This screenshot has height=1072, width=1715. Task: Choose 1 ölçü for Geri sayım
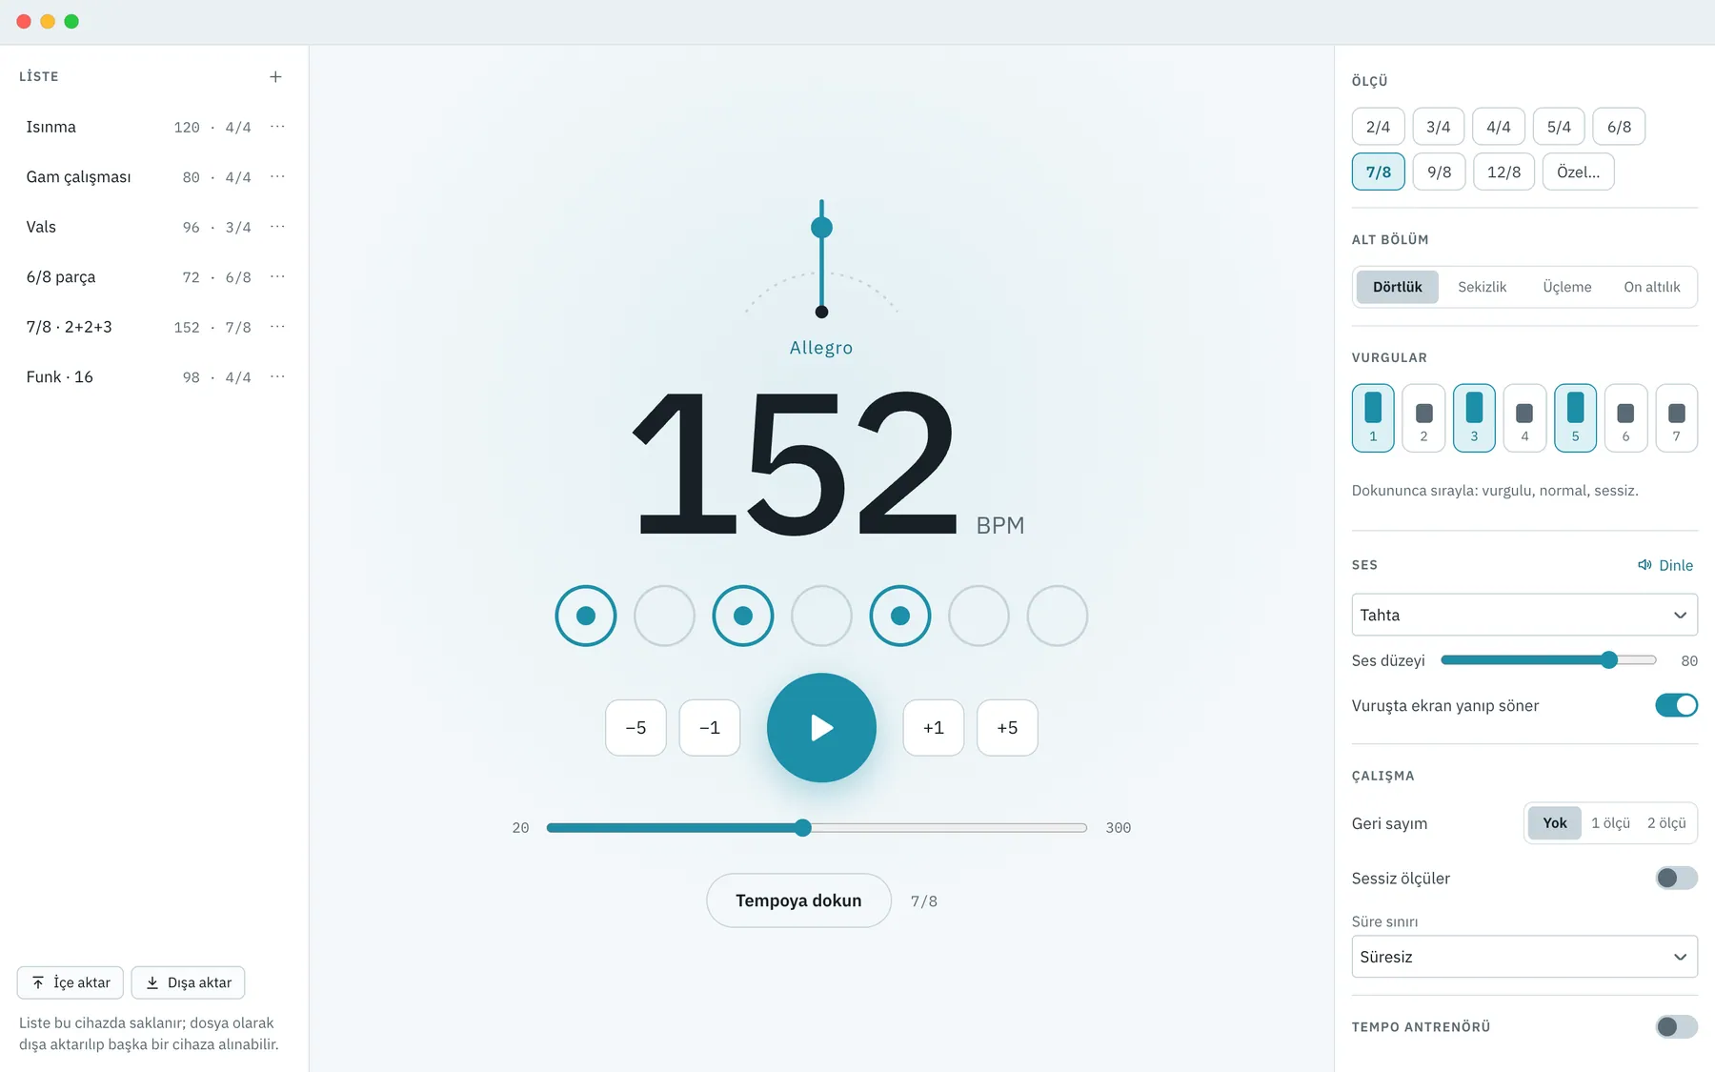[1610, 823]
